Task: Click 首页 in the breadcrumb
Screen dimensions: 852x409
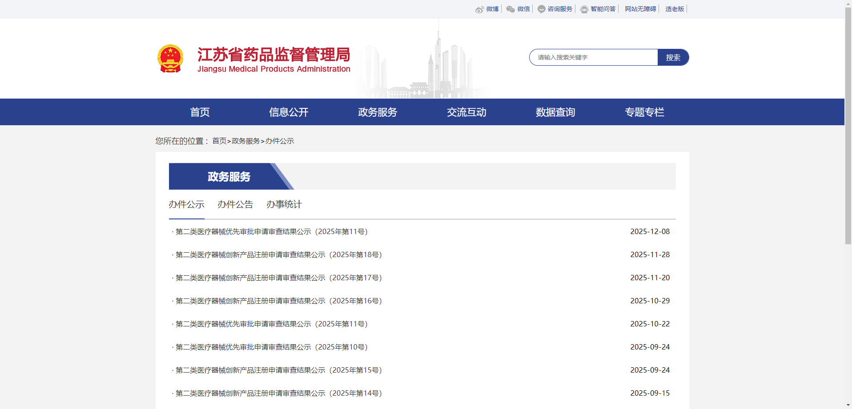Action: click(219, 141)
